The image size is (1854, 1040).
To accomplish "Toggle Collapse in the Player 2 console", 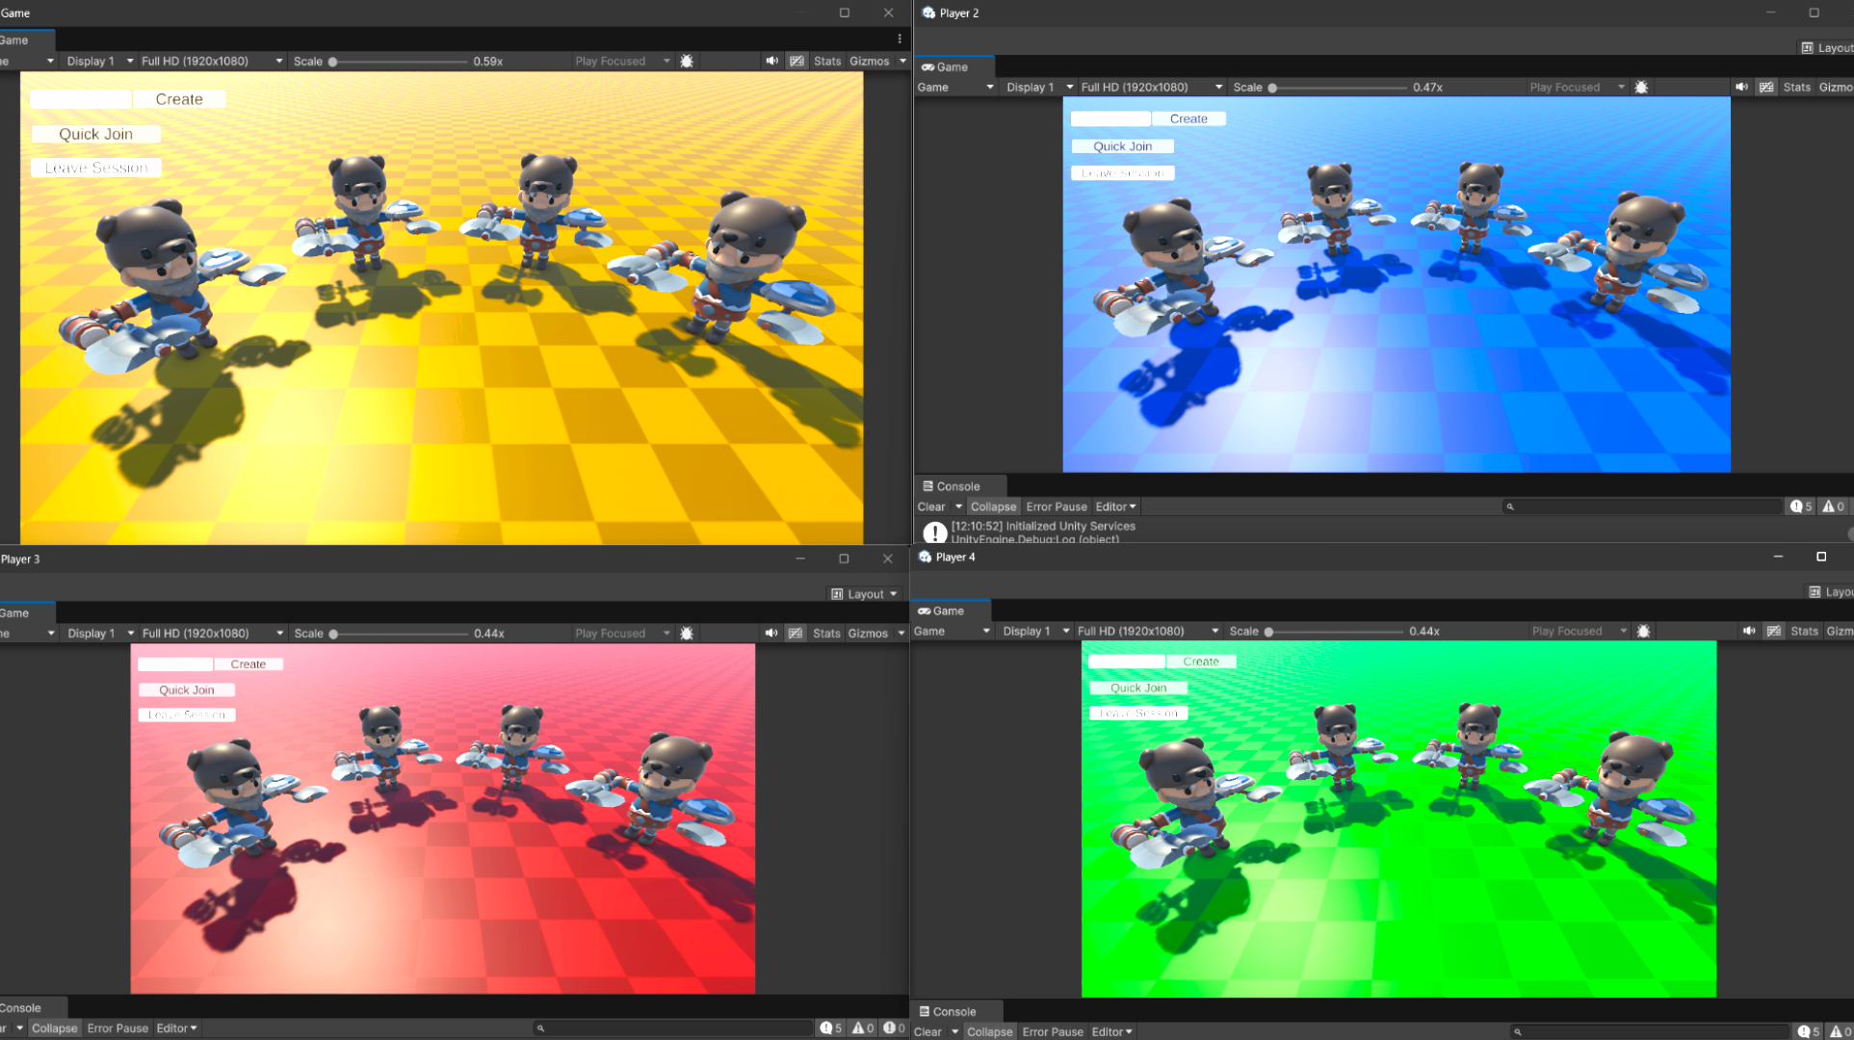I will 993,507.
